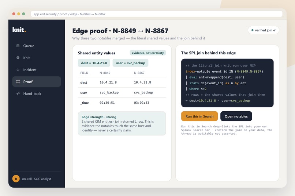Click the orange R user avatar

coord(16,179)
